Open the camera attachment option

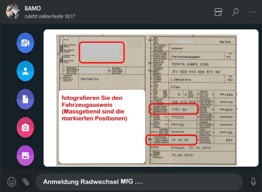(25, 128)
